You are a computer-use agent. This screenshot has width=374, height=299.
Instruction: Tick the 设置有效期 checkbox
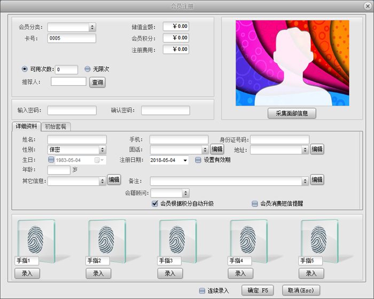pos(198,160)
